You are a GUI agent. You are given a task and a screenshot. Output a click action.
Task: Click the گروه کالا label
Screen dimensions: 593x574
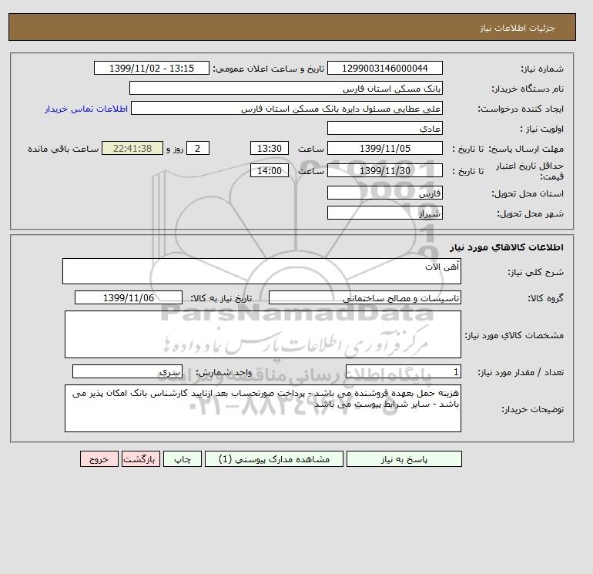pyautogui.click(x=546, y=298)
